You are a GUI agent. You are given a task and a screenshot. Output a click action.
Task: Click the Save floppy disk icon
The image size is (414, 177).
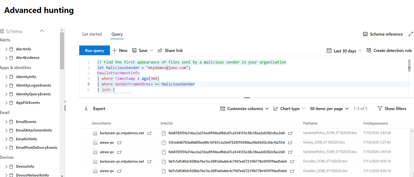pos(134,50)
